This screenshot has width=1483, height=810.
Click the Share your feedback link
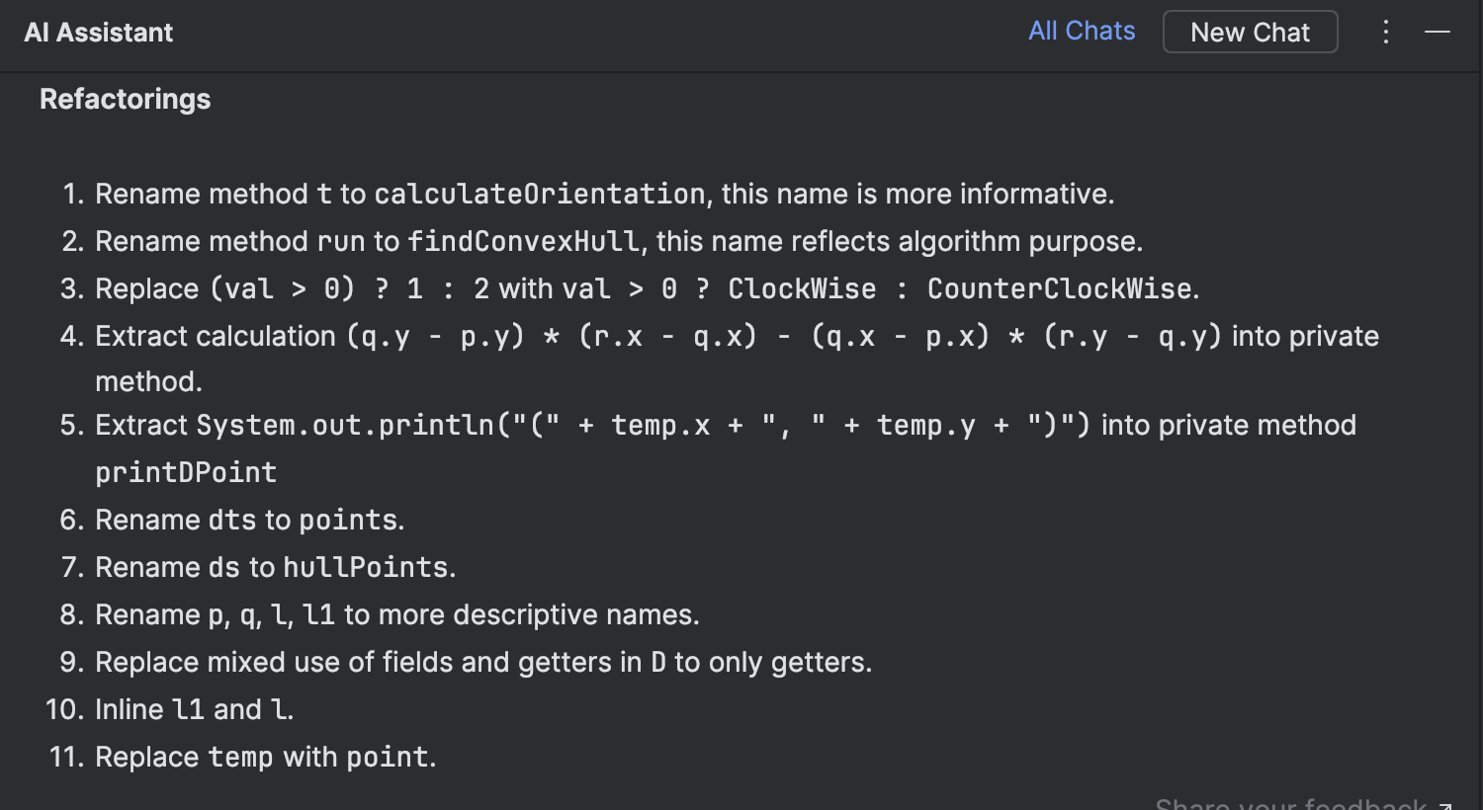click(1303, 802)
